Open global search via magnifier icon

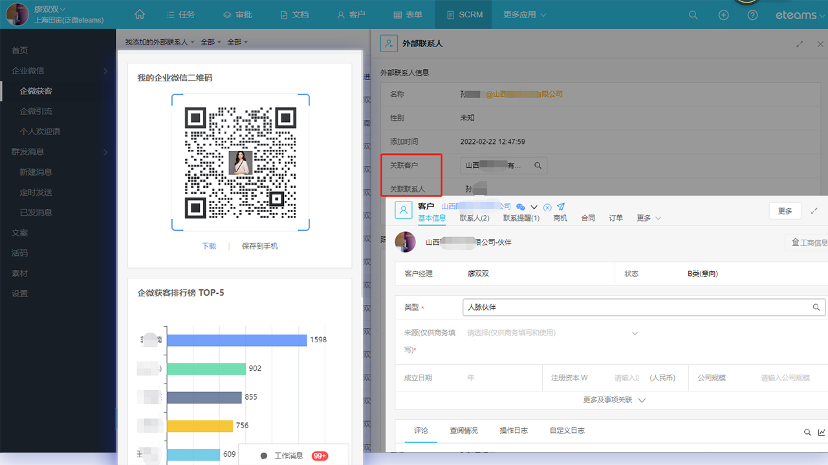[x=693, y=14]
